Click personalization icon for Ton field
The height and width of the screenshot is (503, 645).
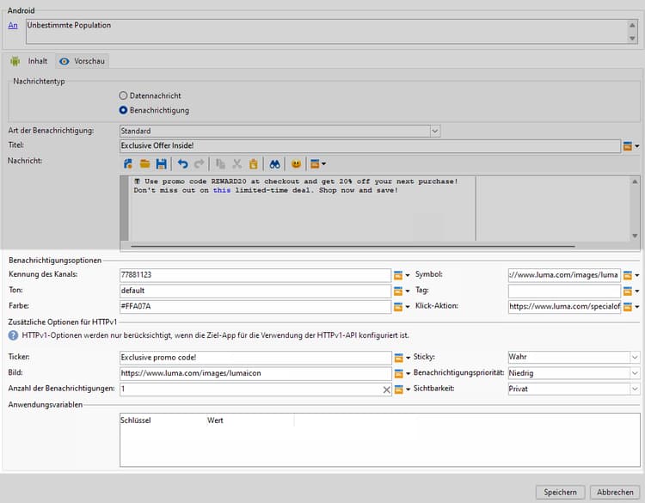click(x=398, y=291)
